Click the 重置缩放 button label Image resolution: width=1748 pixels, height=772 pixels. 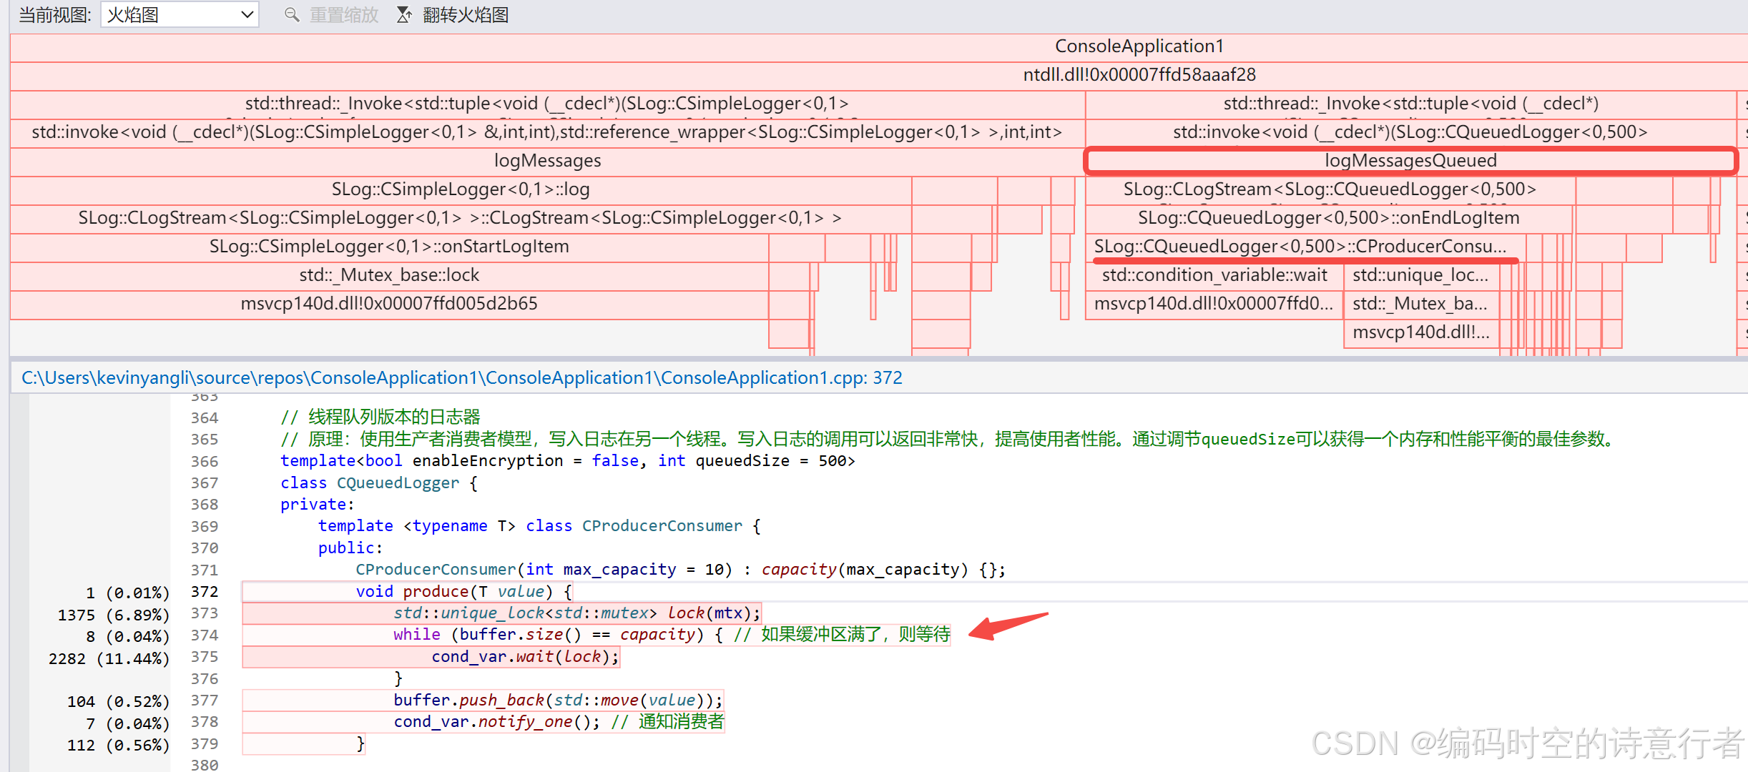pyautogui.click(x=343, y=14)
